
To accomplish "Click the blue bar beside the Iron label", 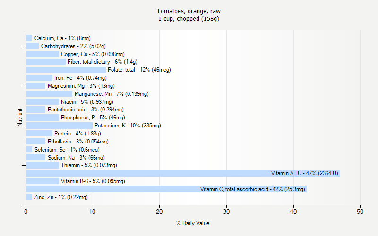I will point(39,78).
